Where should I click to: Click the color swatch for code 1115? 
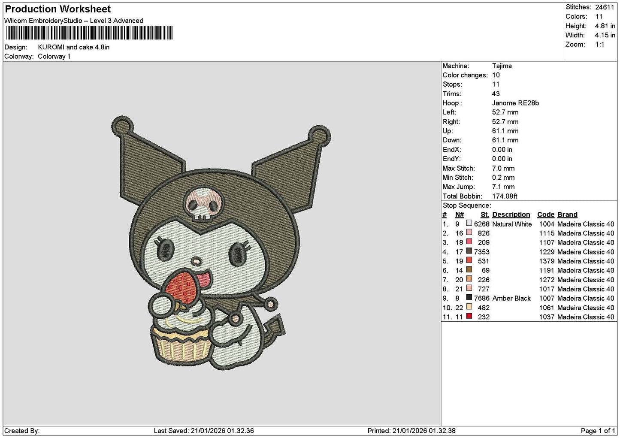click(x=469, y=233)
